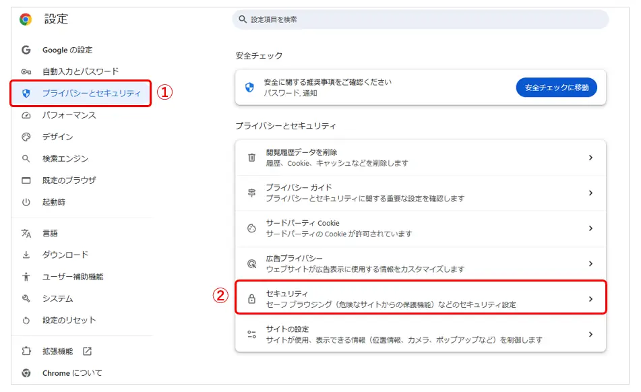Click the Google G icon in sidebar
The image size is (641, 392).
26,50
